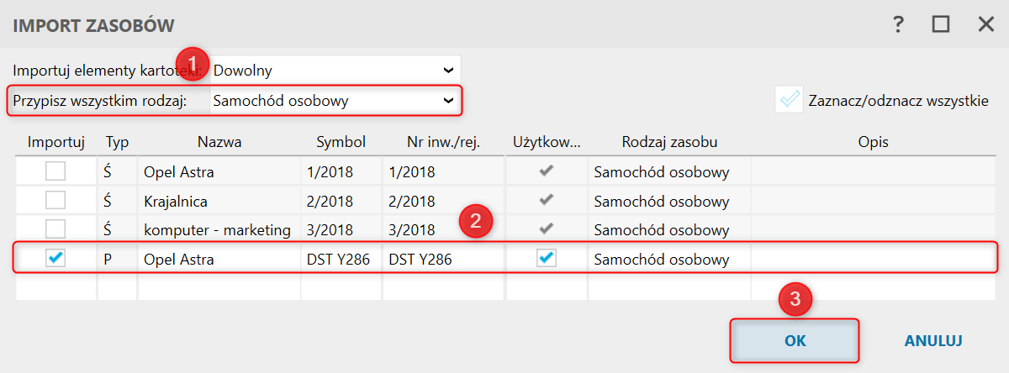The image size is (1009, 373).
Task: Uncheck Importuj for Opel Astra DST Y286
Action: 55,259
